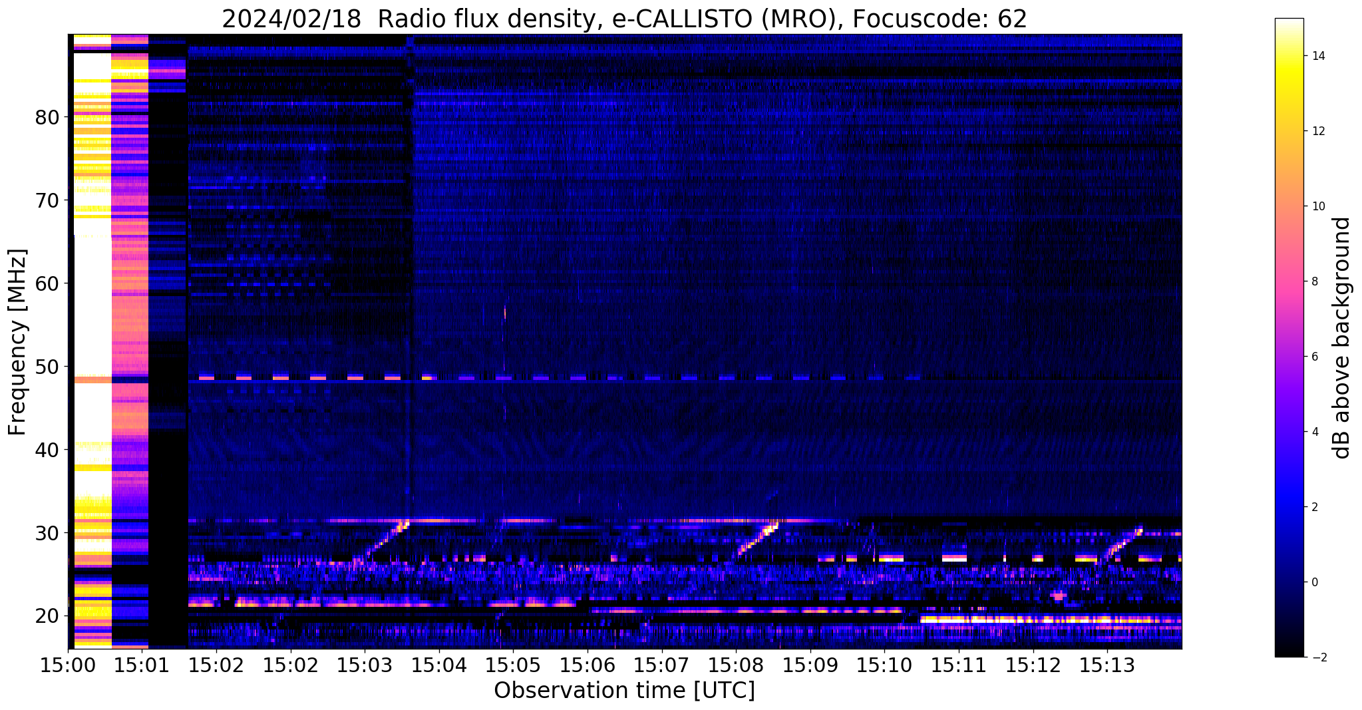Click frequency axis tick label 80
This screenshot has width=1362, height=710.
(x=48, y=118)
